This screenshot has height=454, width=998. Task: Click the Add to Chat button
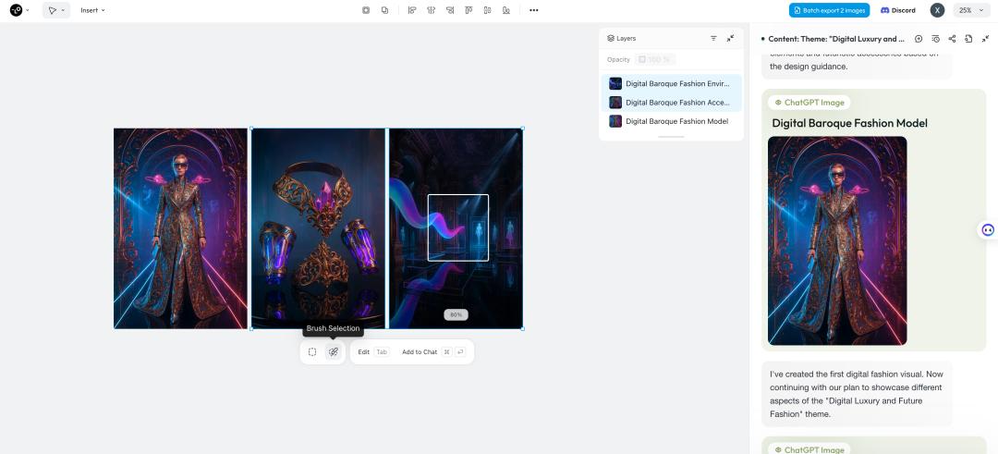coord(420,352)
